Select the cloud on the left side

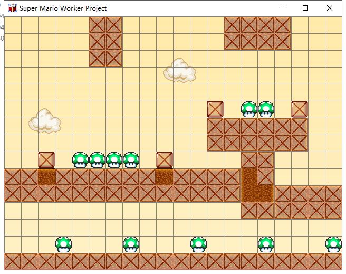[x=45, y=121]
